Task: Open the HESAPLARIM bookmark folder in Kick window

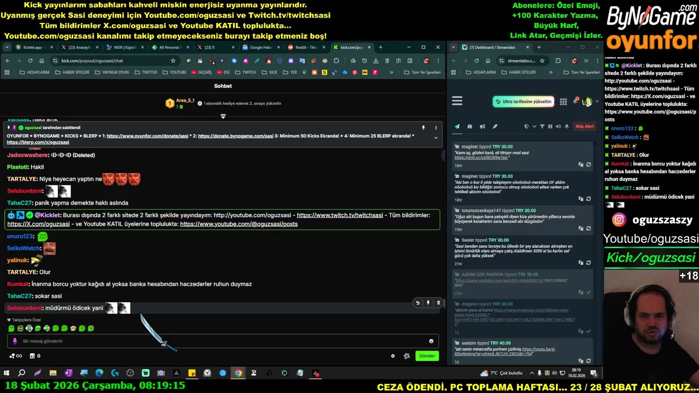Action: (x=34, y=72)
